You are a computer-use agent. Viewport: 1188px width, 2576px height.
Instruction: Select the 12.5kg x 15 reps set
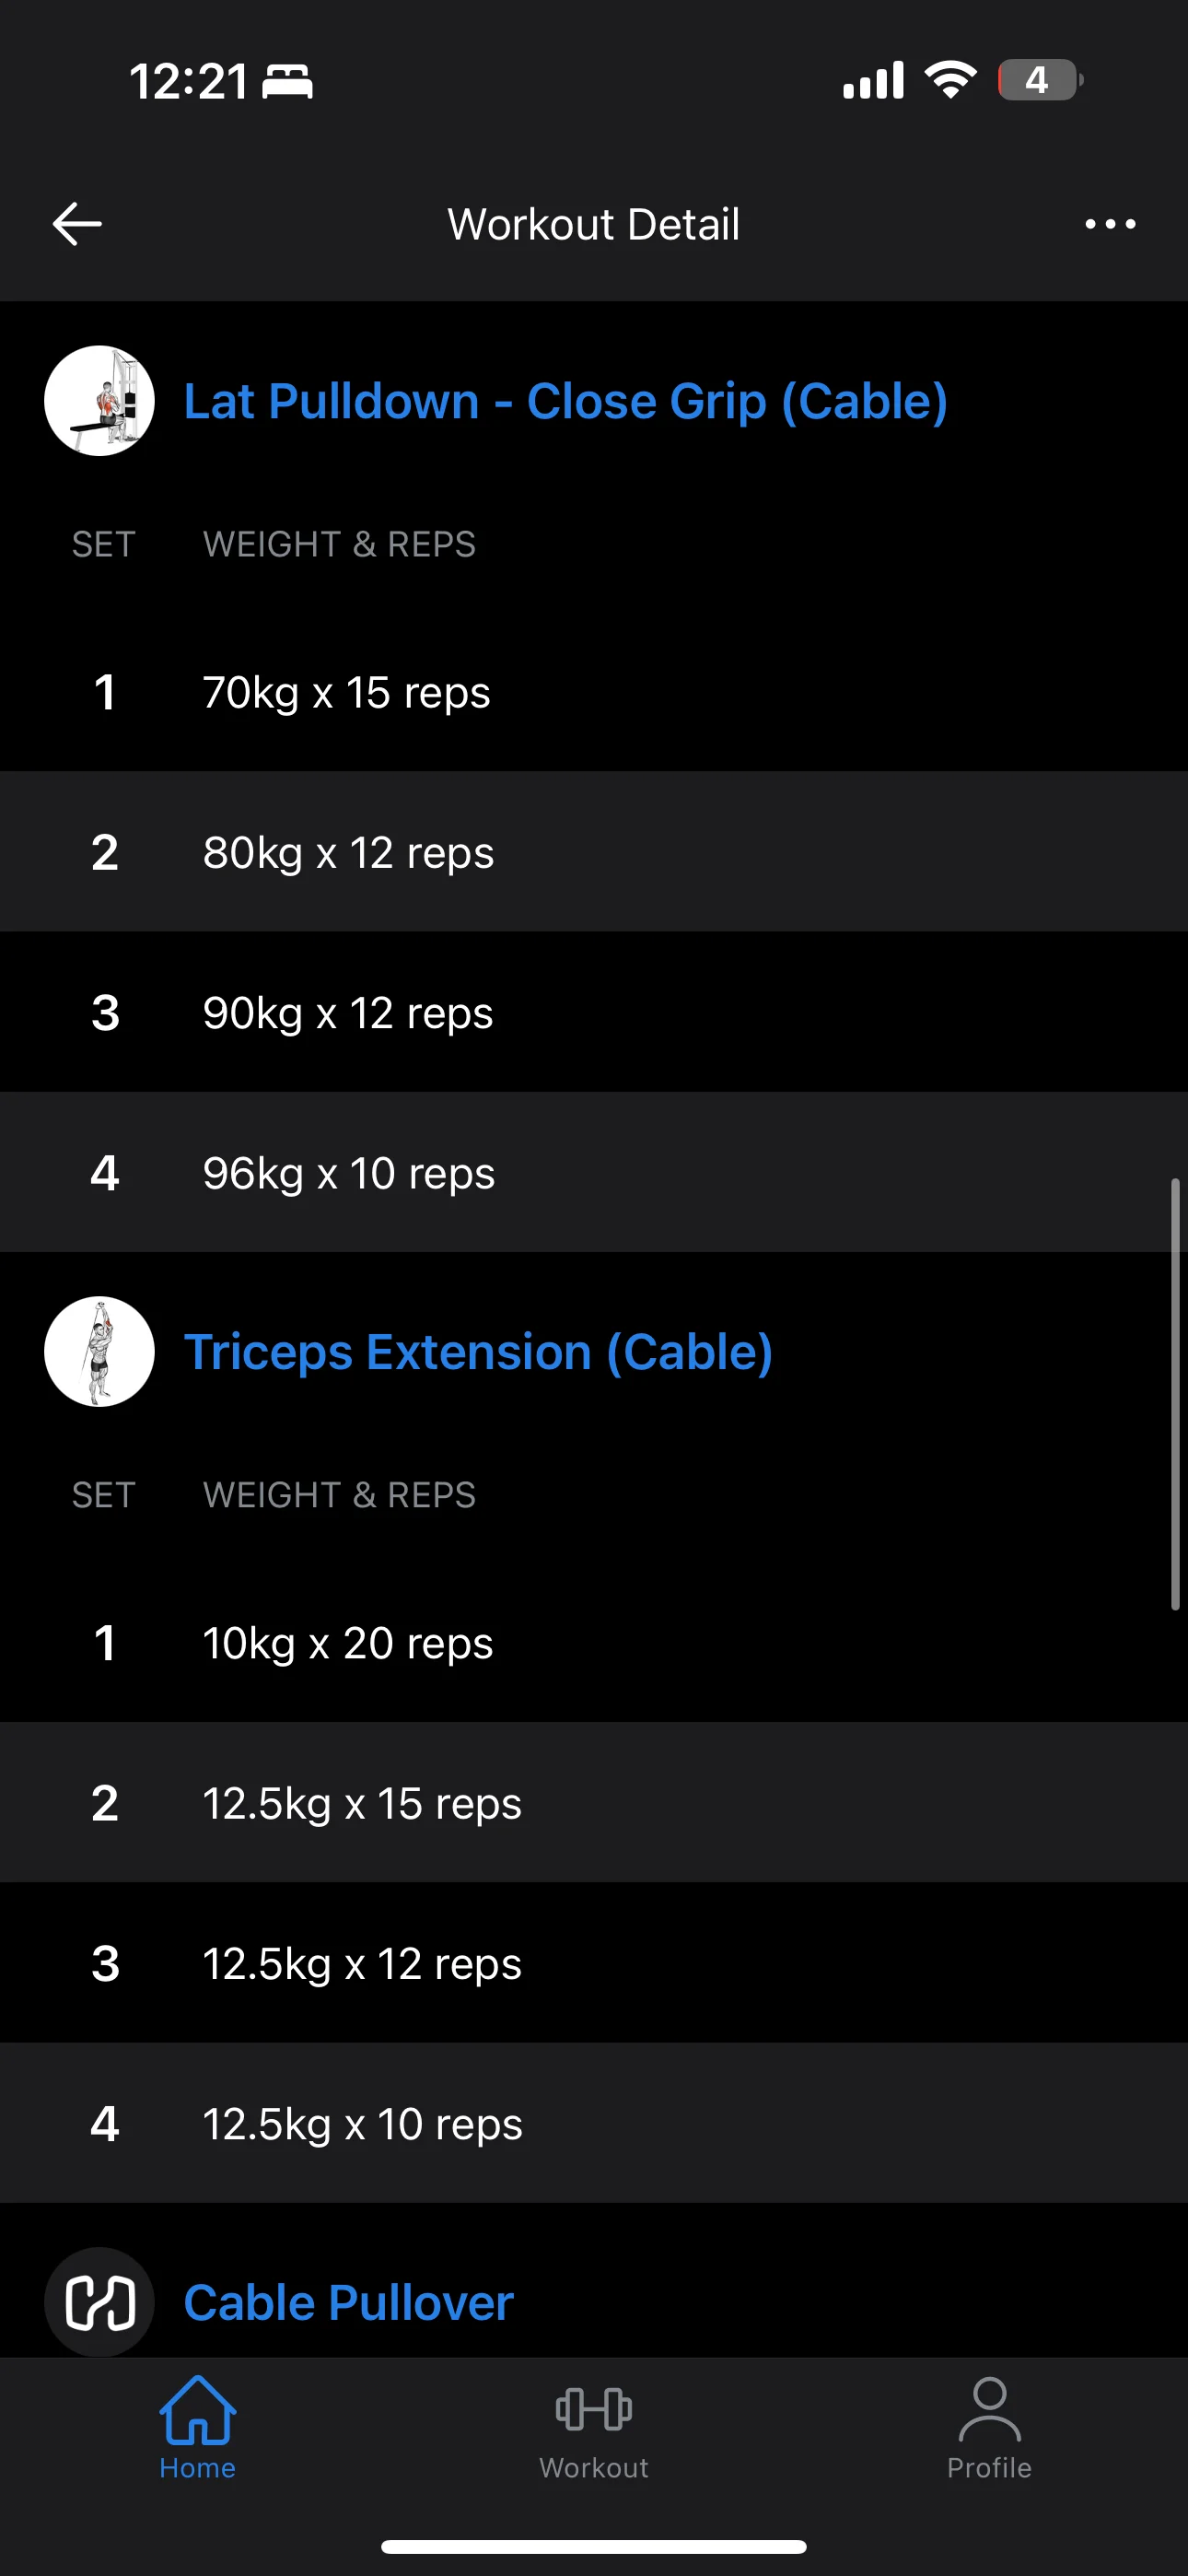(361, 1803)
